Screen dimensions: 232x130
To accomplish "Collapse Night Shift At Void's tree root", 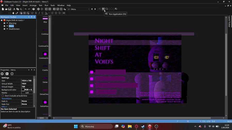I will 2,20.
